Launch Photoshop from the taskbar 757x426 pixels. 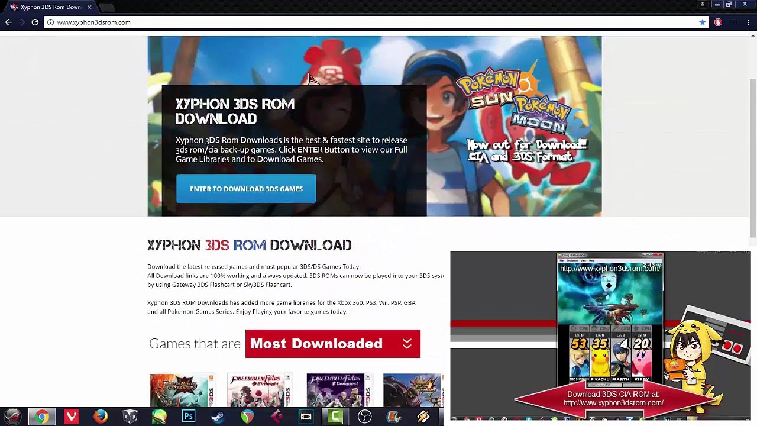tap(188, 417)
